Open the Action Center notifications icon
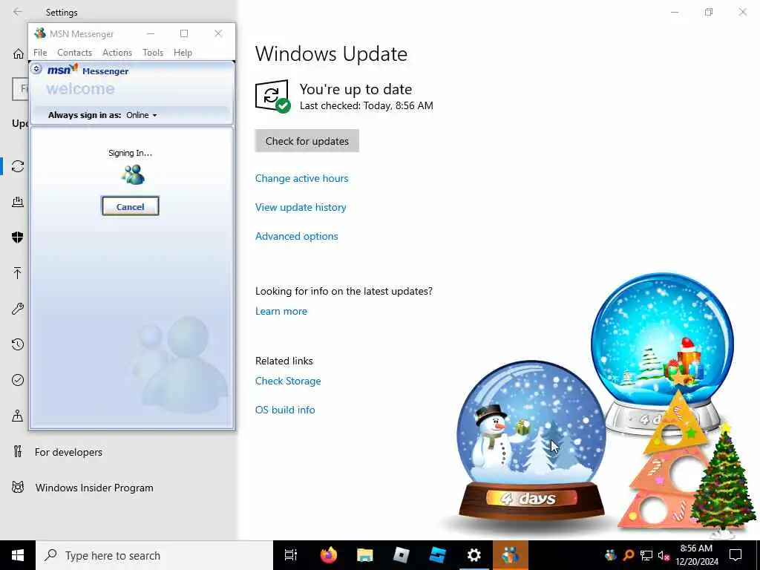This screenshot has width=760, height=570. point(736,555)
